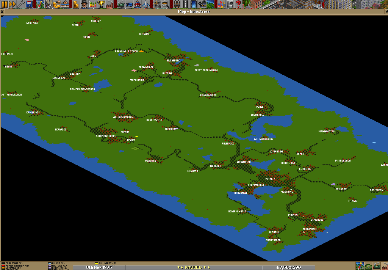The height and width of the screenshot is (270, 388).
Task: Click the Wolverhampton town label on map
Action: click(x=123, y=118)
